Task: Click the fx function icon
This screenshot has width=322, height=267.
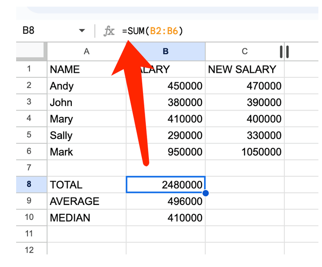Action: coord(109,31)
